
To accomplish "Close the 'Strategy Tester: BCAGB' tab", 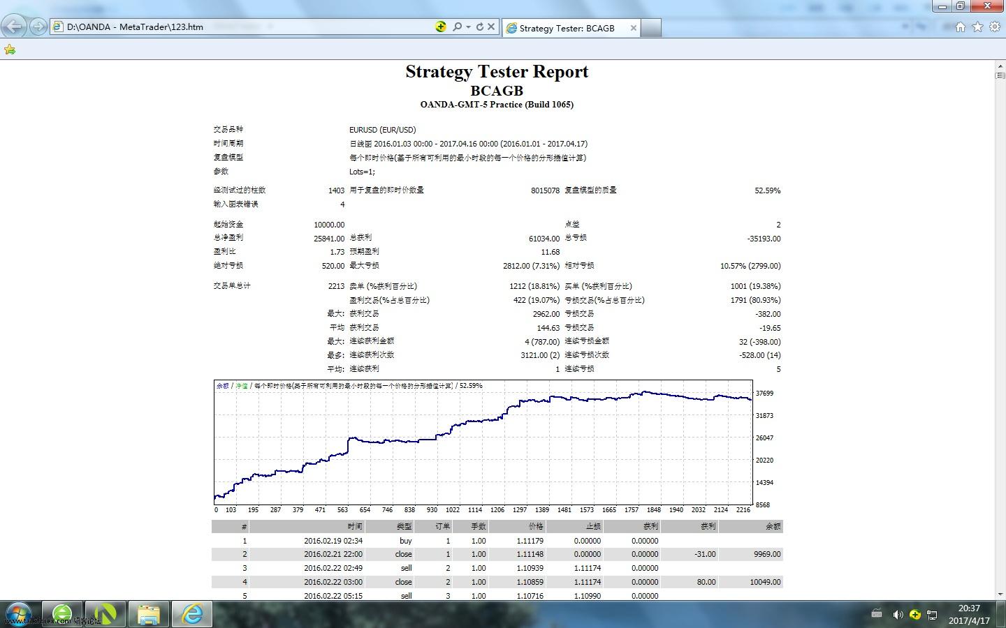I will coord(633,28).
